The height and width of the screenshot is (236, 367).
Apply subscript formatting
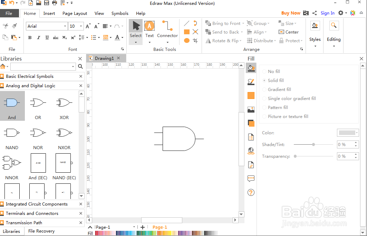[64, 37]
